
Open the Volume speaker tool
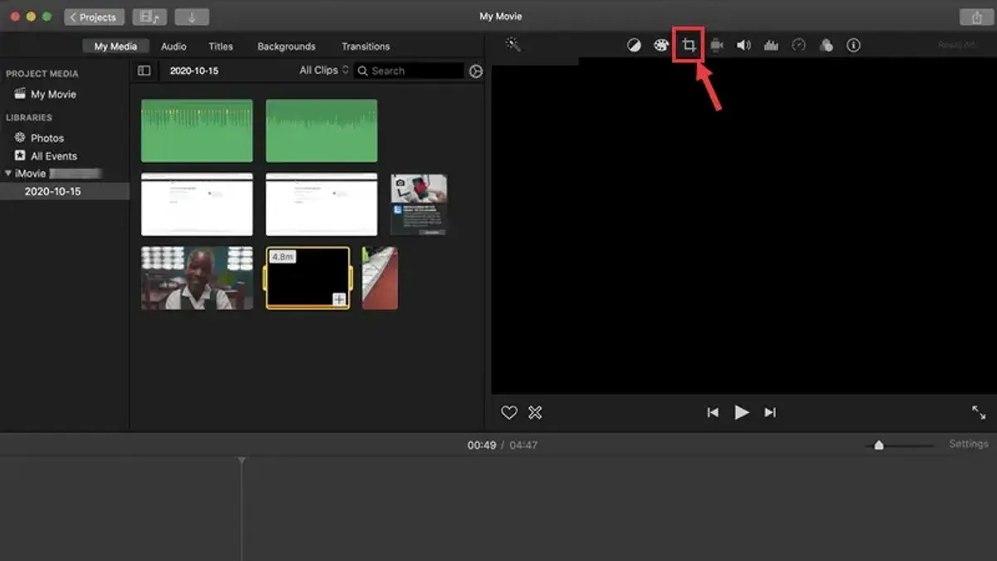[744, 46]
